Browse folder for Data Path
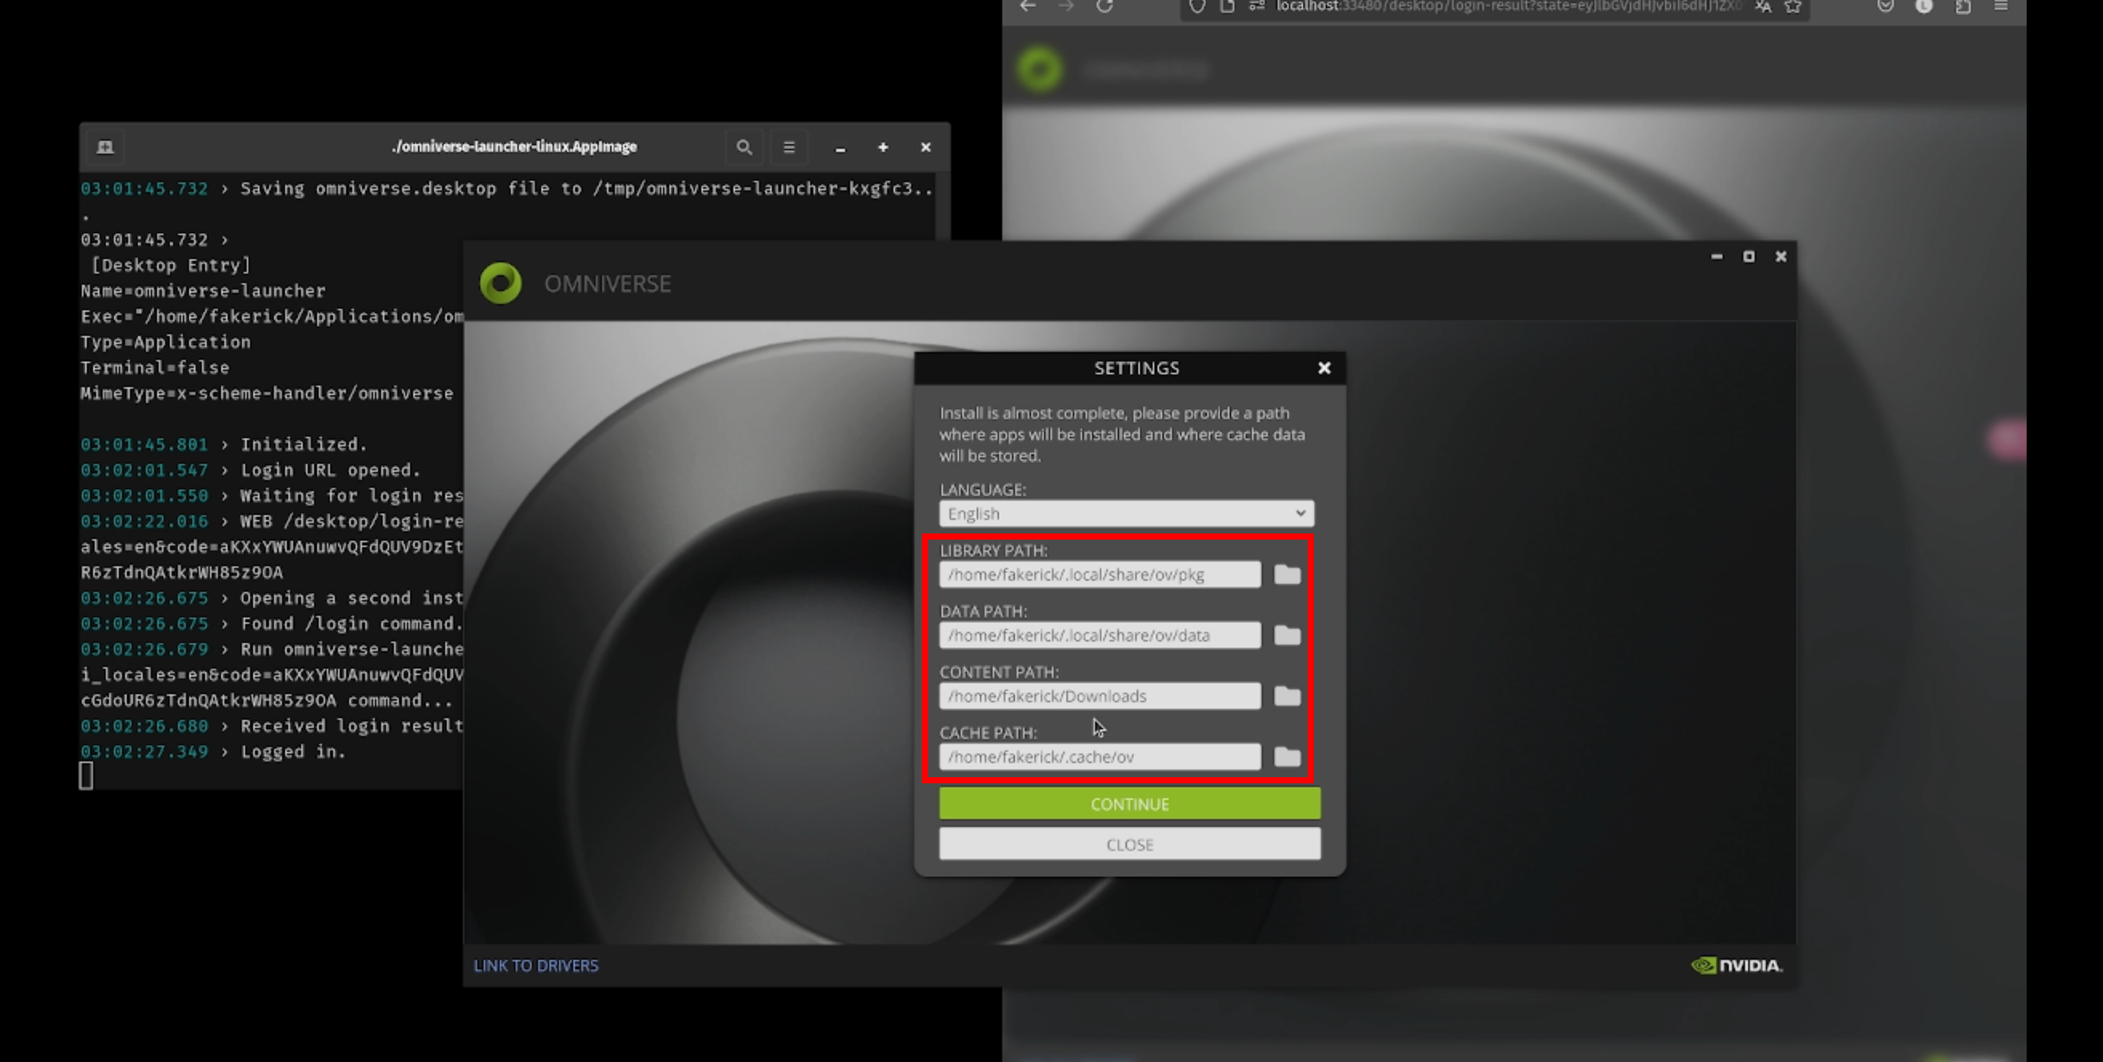The height and width of the screenshot is (1062, 2103). click(1287, 636)
